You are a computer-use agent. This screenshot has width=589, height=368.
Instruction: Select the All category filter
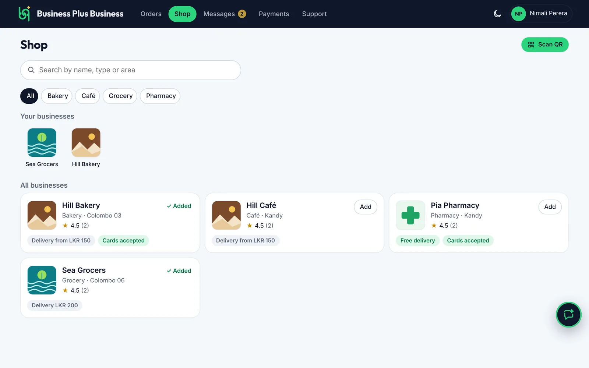29,96
